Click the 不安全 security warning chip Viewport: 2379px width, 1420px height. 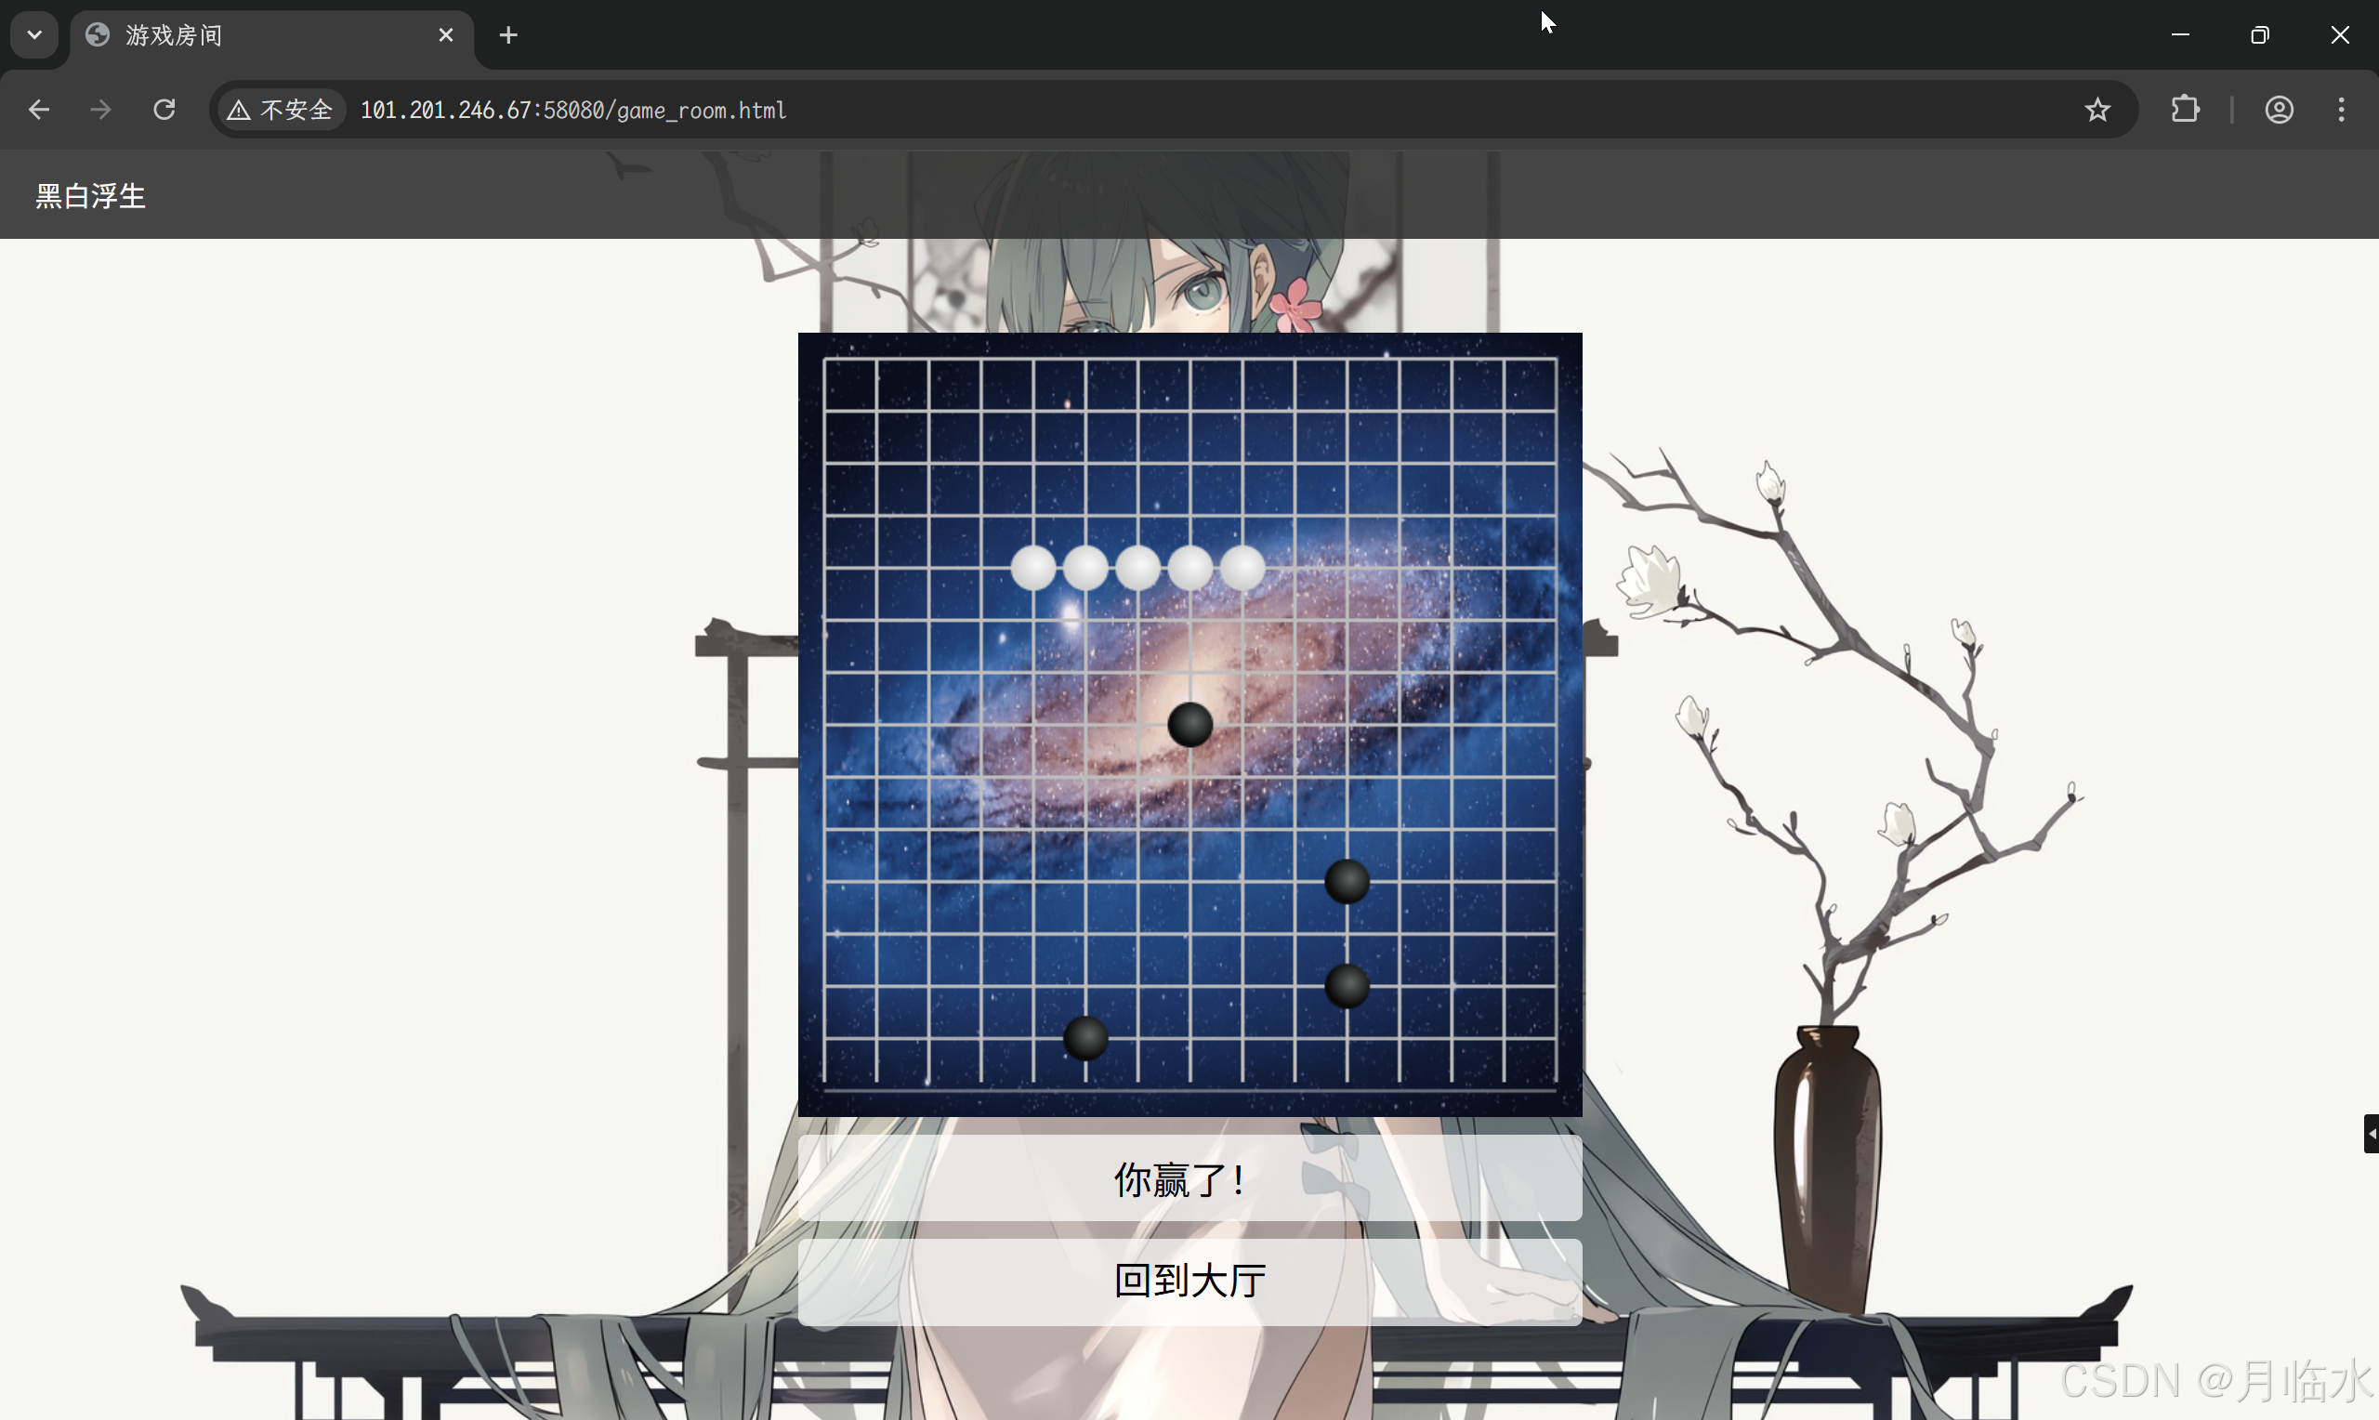pyautogui.click(x=281, y=110)
